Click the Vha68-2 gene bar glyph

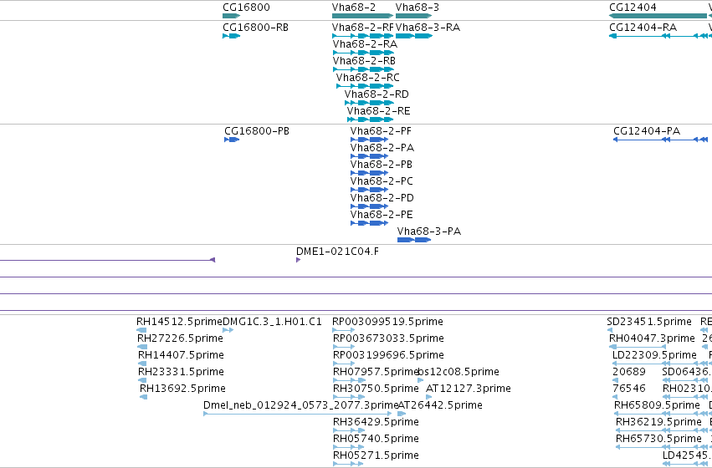(362, 16)
